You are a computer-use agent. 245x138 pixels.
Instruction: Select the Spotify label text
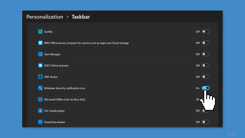click(x=48, y=32)
